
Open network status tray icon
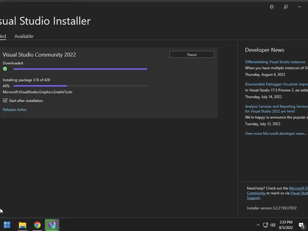coord(265,225)
